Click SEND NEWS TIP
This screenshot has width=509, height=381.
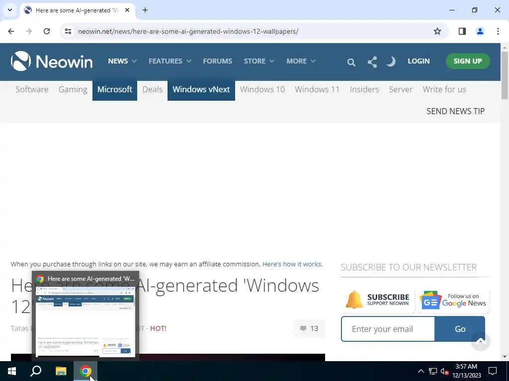(455, 111)
